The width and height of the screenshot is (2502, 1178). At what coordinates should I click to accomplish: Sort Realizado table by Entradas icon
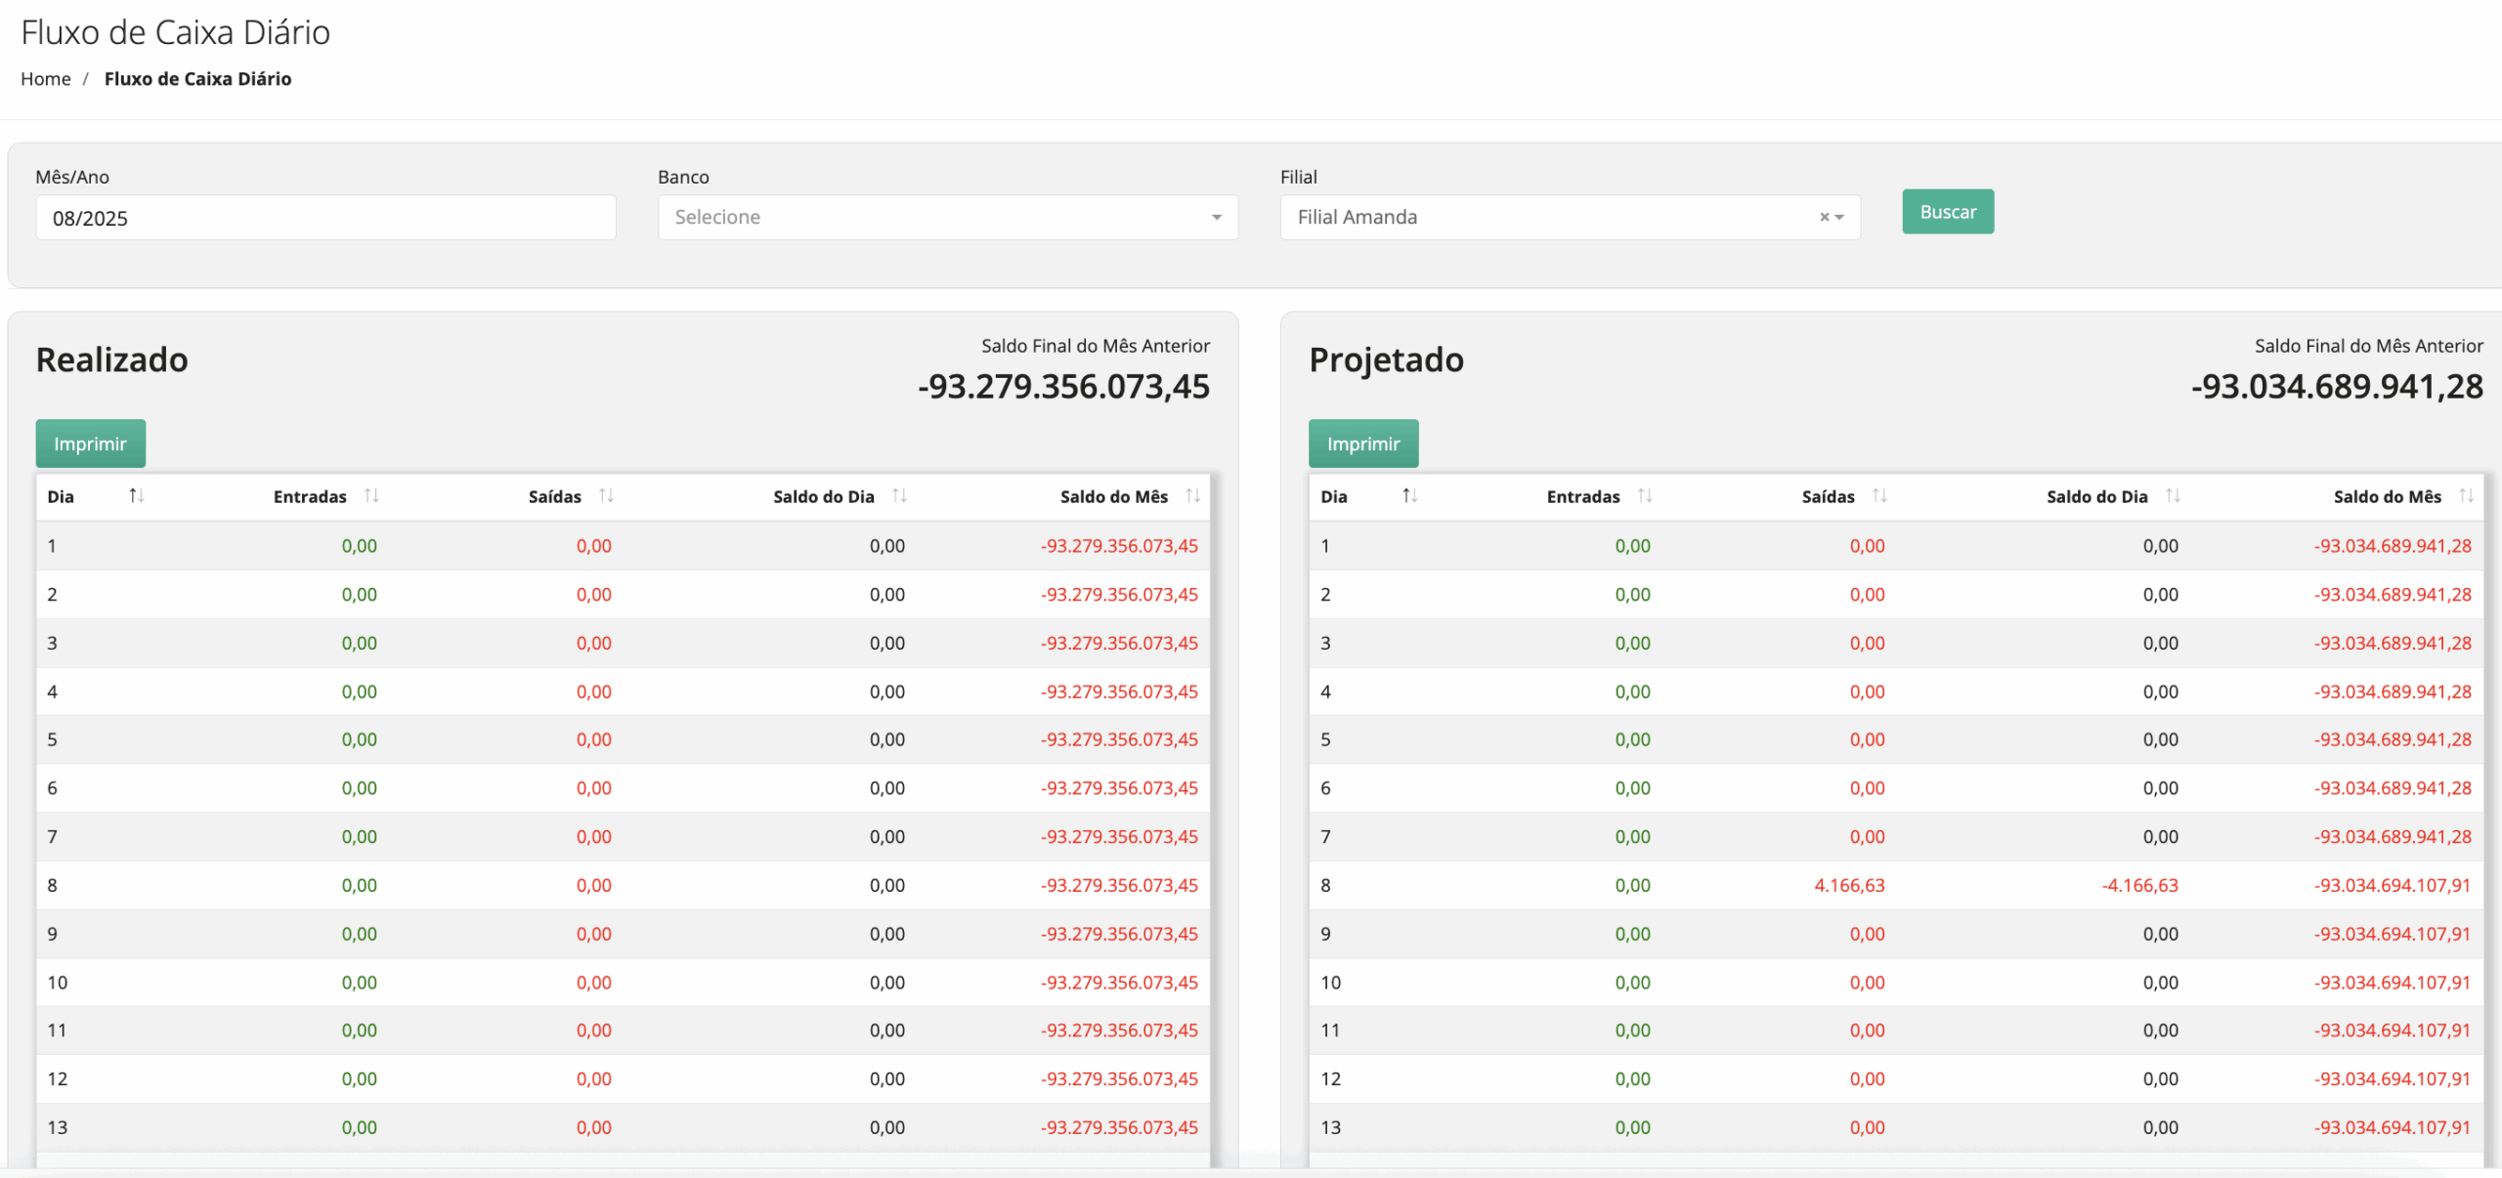[371, 496]
